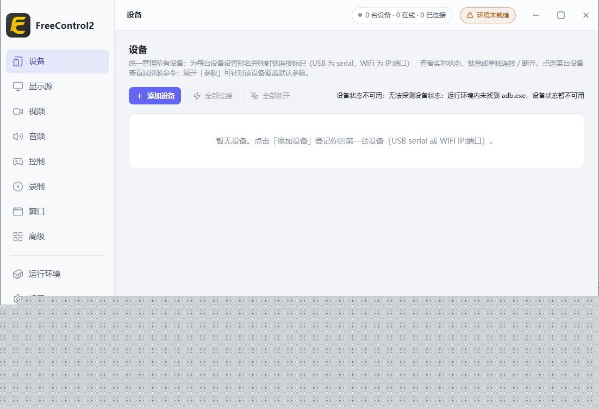Click the record circle icon beside 录制

(17, 187)
